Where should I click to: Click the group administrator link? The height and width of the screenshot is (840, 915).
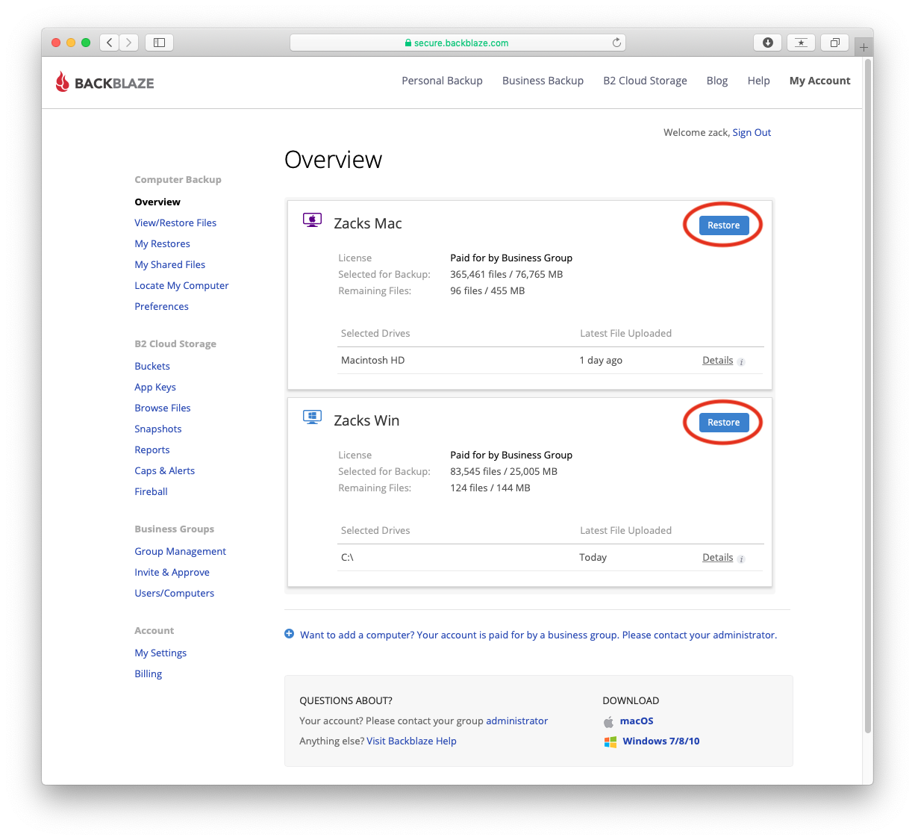pos(516,721)
